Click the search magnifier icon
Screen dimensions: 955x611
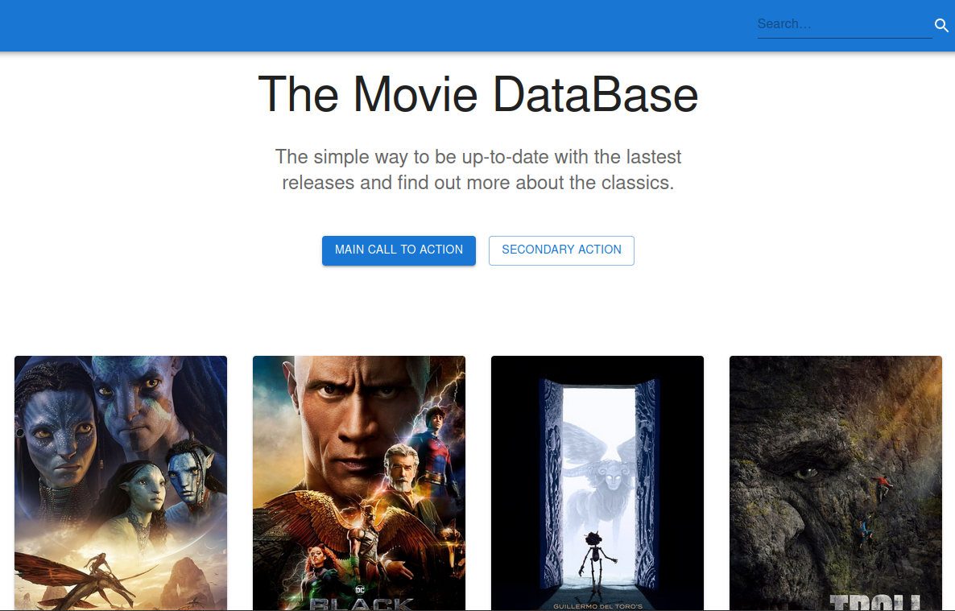tap(941, 26)
